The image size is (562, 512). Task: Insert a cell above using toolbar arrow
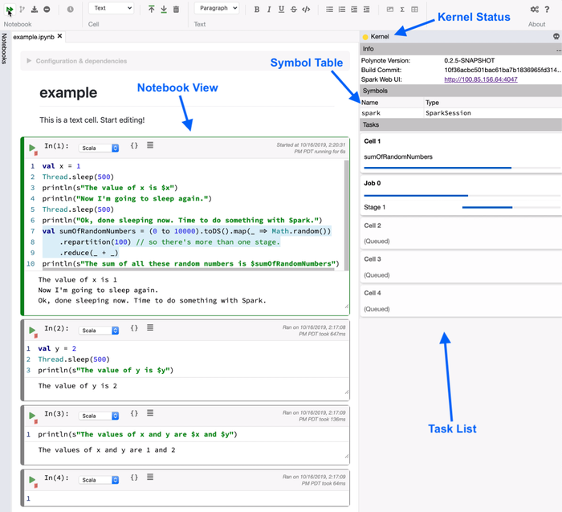pyautogui.click(x=152, y=10)
